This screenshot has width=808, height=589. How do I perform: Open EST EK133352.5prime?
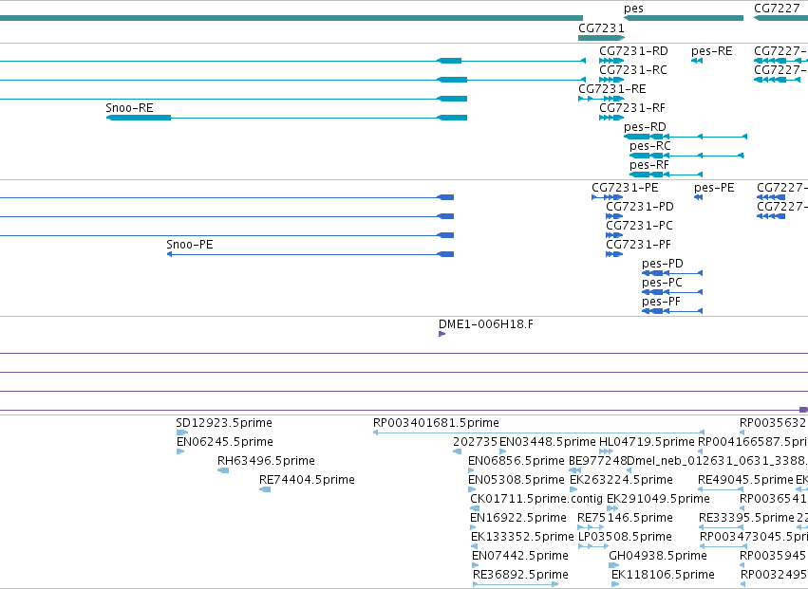coord(522,538)
